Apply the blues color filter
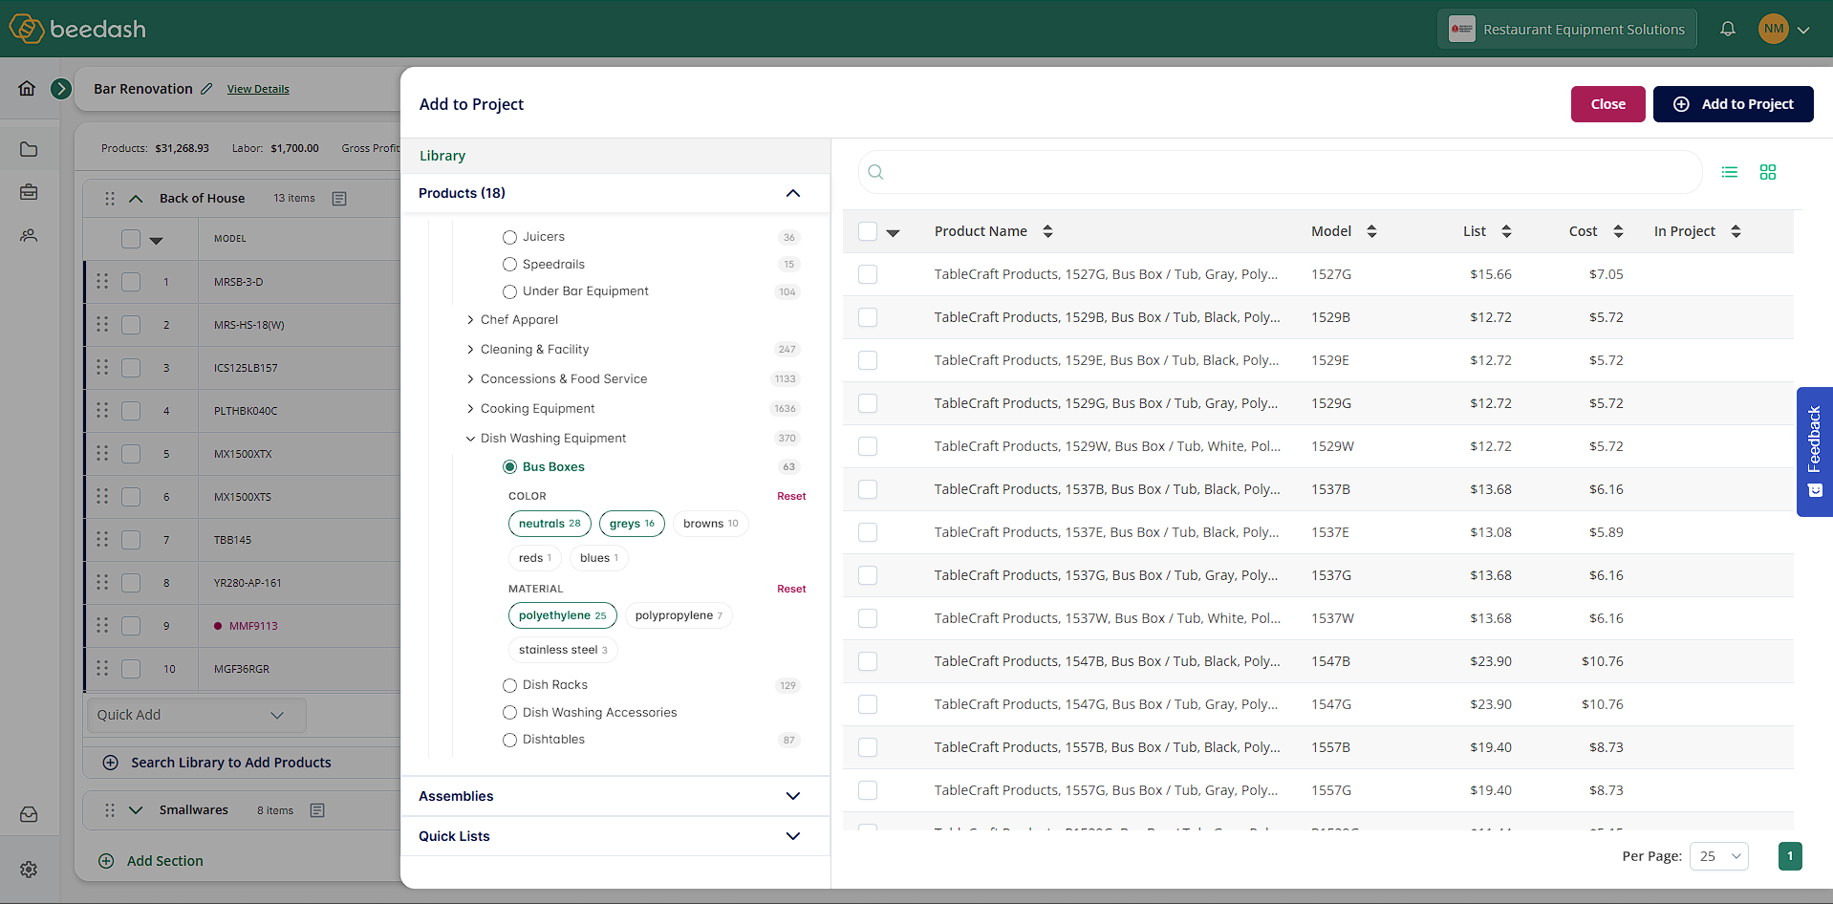 click(x=598, y=558)
